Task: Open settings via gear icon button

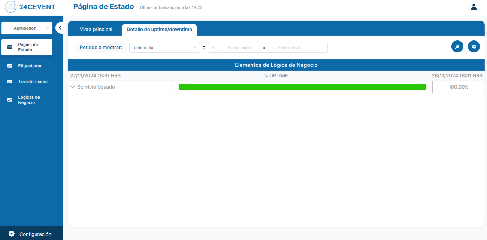Action: (x=474, y=47)
